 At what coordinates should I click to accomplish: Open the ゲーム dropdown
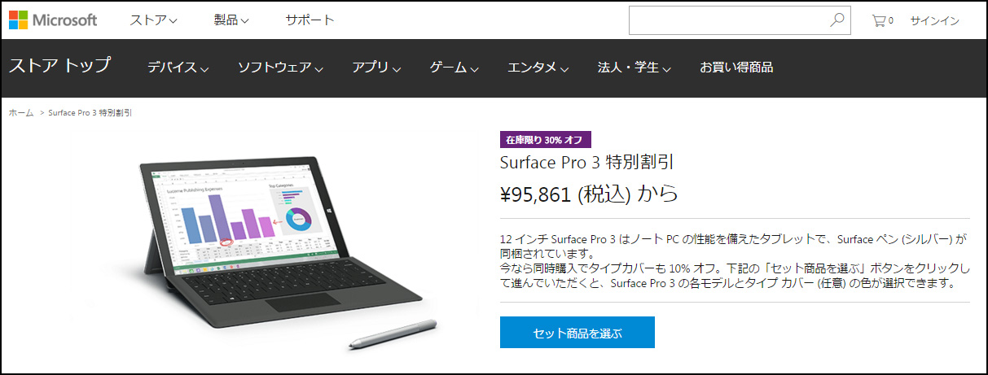(x=454, y=68)
